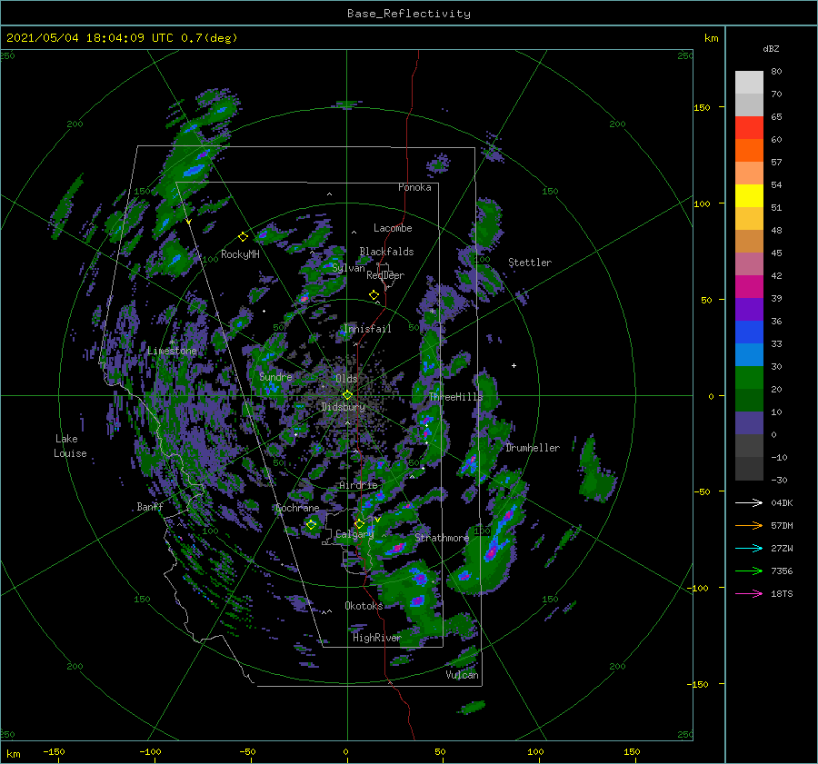Click the Strathmore city label

click(442, 538)
